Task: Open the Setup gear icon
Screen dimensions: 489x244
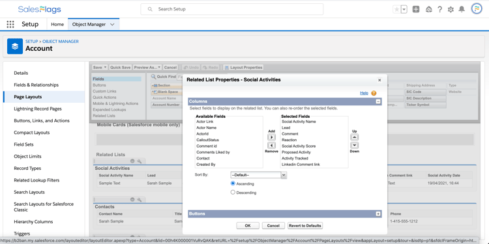Action: coord(451,9)
